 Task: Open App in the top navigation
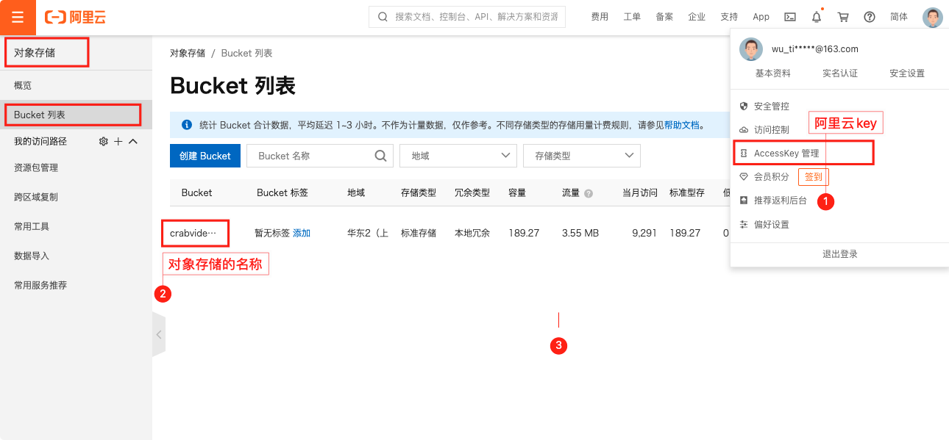coord(761,17)
